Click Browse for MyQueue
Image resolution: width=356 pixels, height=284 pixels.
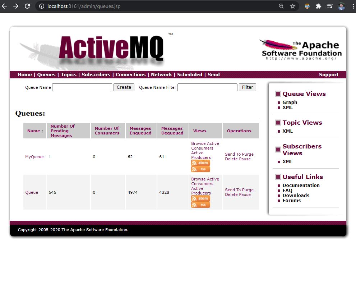[x=198, y=143]
